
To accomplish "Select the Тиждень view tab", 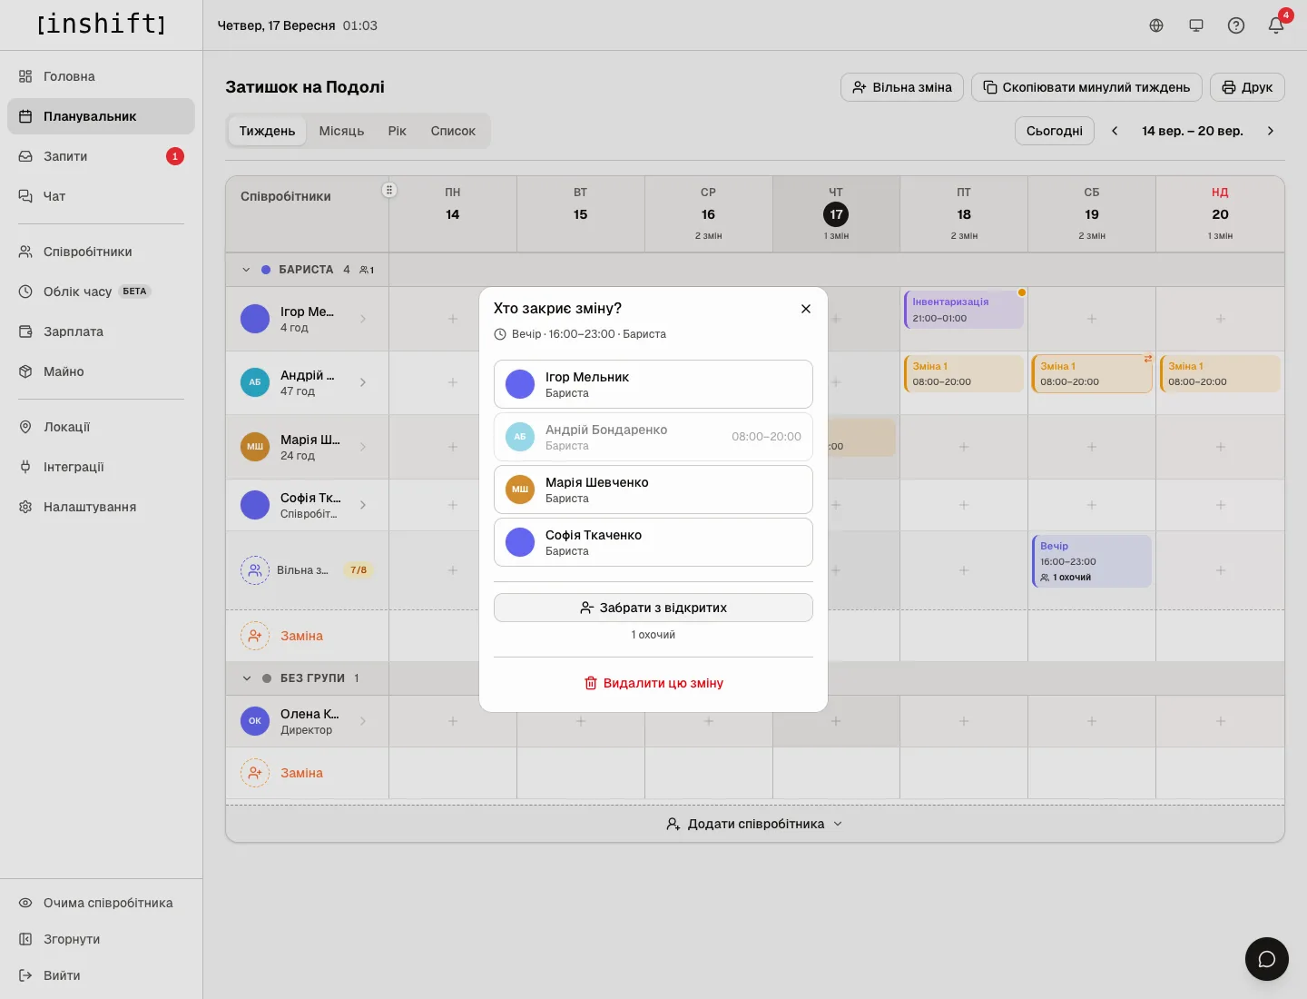I will tap(267, 131).
